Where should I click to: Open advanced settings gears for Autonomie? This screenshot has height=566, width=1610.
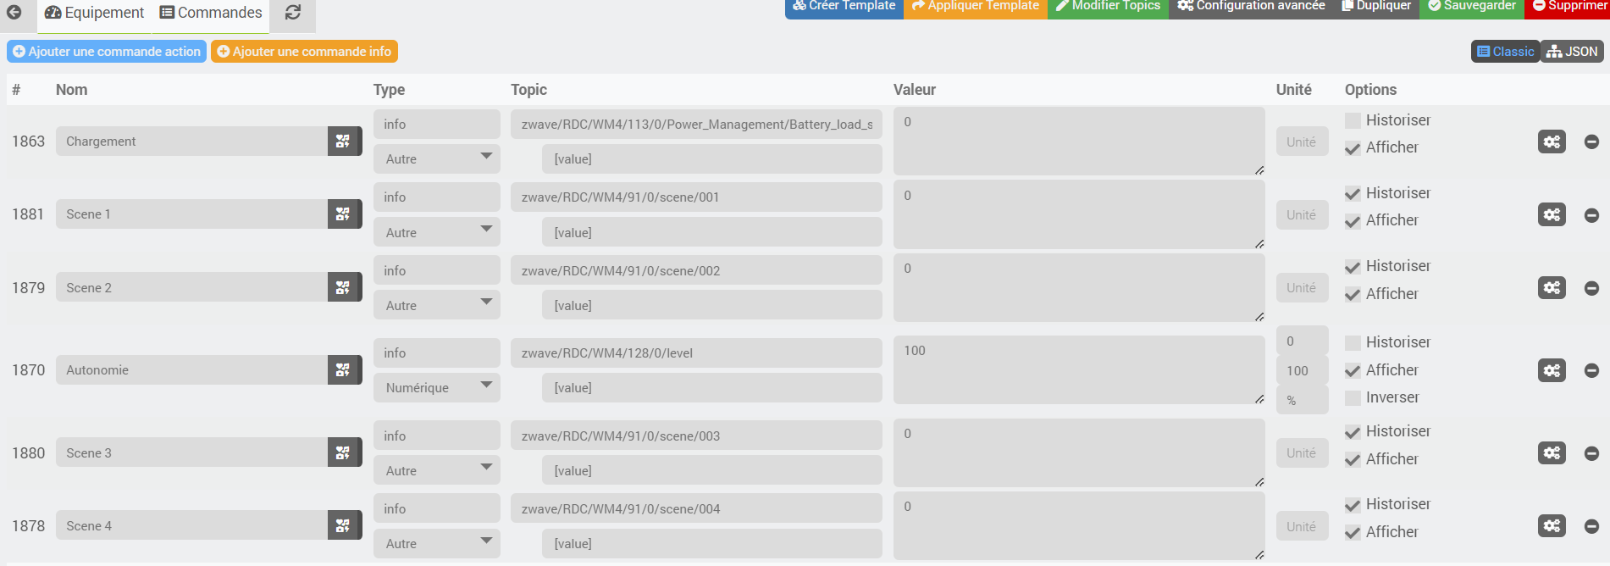pyautogui.click(x=1552, y=370)
